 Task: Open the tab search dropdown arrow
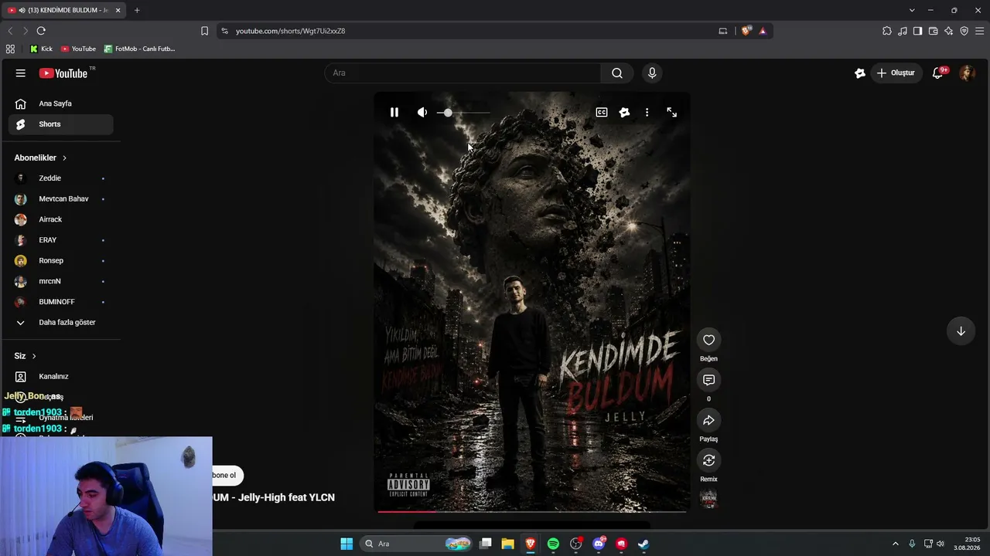click(x=912, y=10)
